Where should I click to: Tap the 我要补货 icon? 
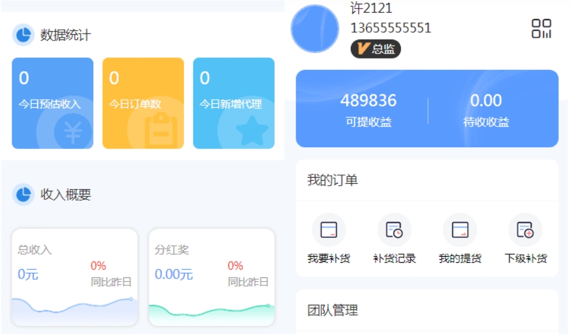tap(329, 230)
